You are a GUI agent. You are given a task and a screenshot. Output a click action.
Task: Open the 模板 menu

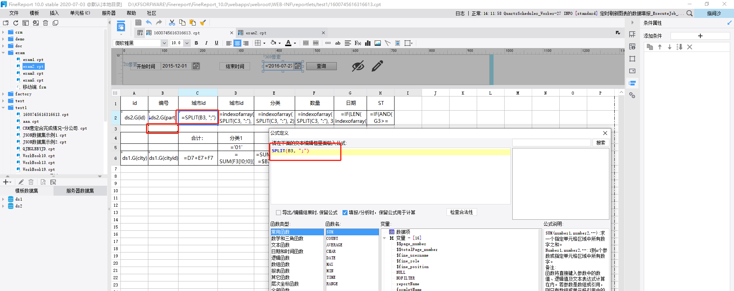tap(34, 13)
